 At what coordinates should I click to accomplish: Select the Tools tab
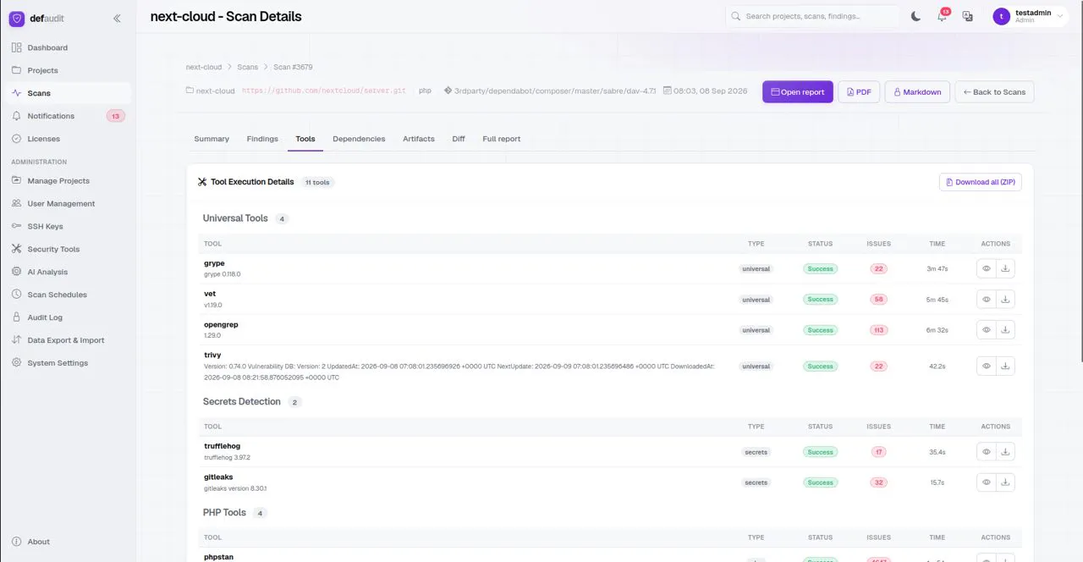point(305,139)
